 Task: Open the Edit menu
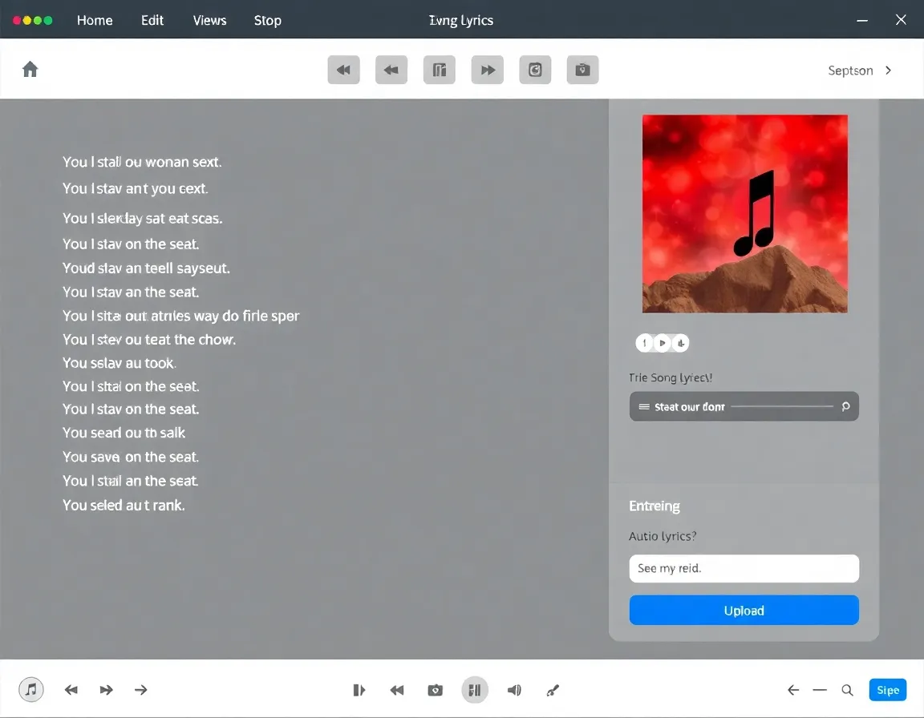(x=152, y=21)
